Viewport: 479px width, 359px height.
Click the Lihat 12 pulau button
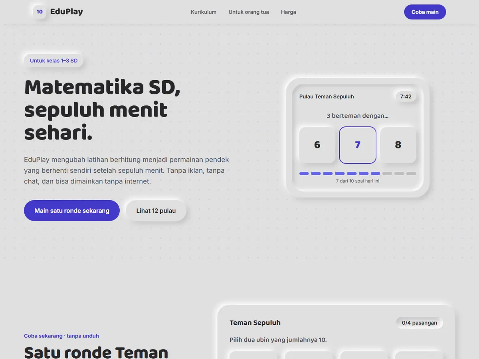pyautogui.click(x=156, y=211)
